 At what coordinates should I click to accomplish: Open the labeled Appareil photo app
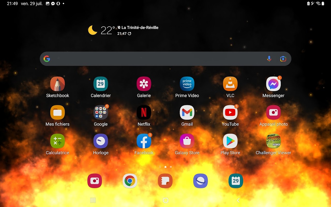tap(273, 113)
